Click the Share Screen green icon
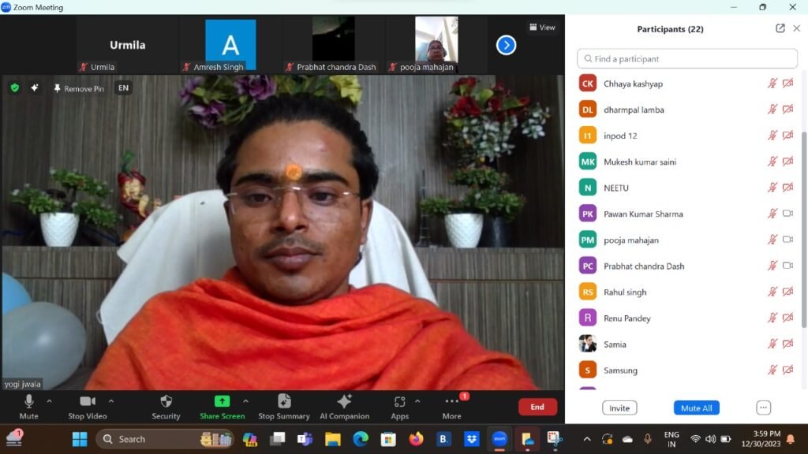The image size is (808, 454). [x=222, y=402]
